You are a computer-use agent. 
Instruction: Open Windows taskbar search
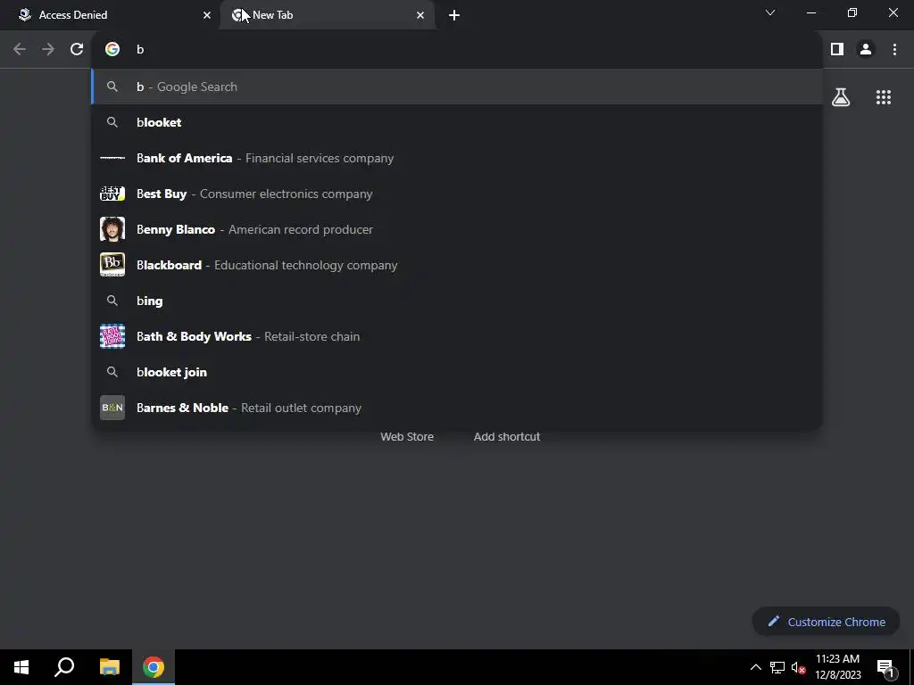click(64, 667)
